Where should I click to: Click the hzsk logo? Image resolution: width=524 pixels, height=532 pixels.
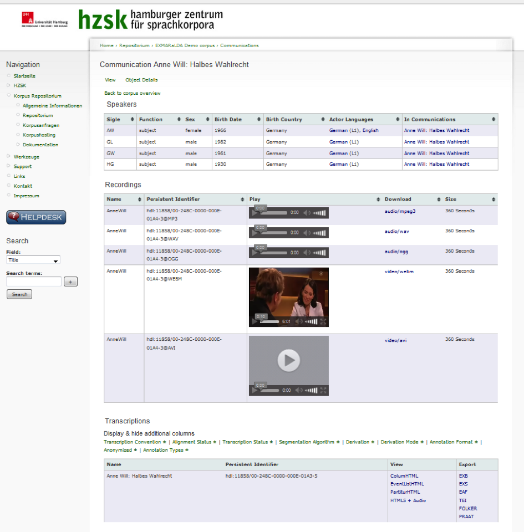click(151, 19)
